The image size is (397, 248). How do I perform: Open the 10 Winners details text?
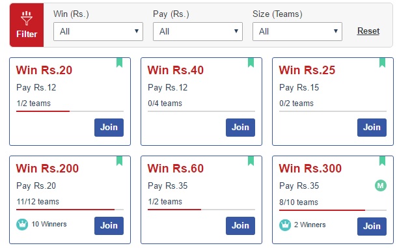pos(49,224)
